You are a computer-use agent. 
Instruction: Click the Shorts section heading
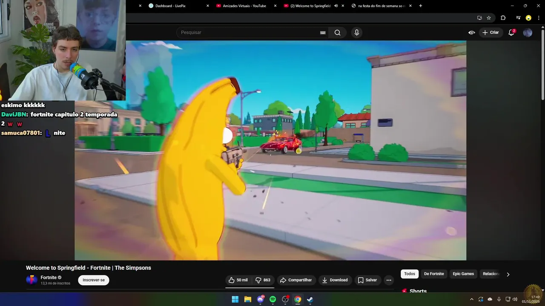point(418,291)
